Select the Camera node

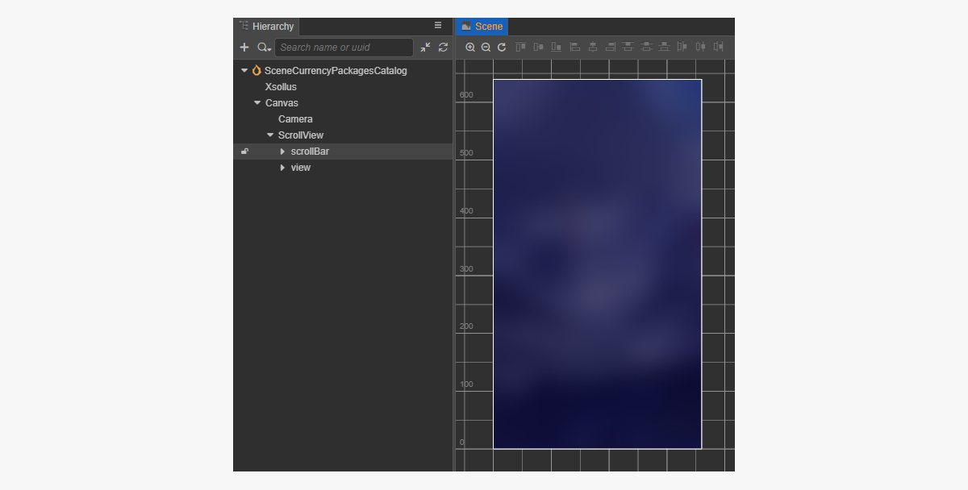pos(295,119)
